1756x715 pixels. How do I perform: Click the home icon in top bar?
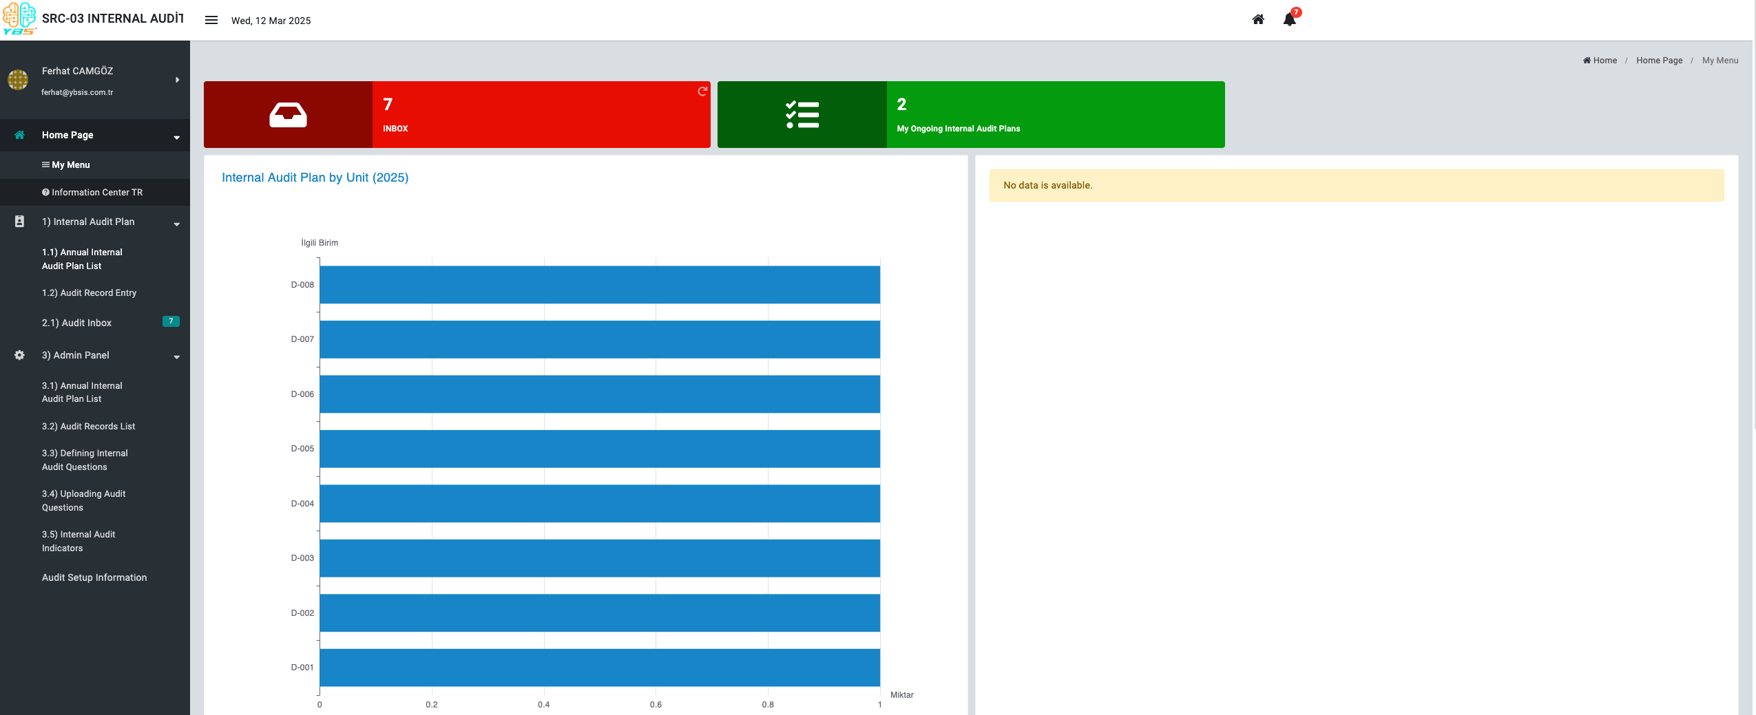[x=1257, y=20]
